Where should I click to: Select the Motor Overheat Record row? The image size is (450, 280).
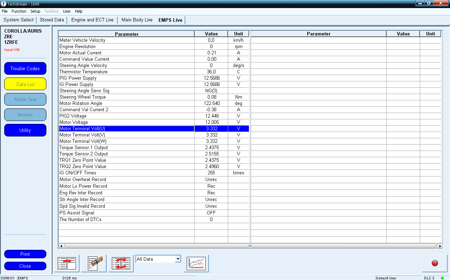point(154,179)
